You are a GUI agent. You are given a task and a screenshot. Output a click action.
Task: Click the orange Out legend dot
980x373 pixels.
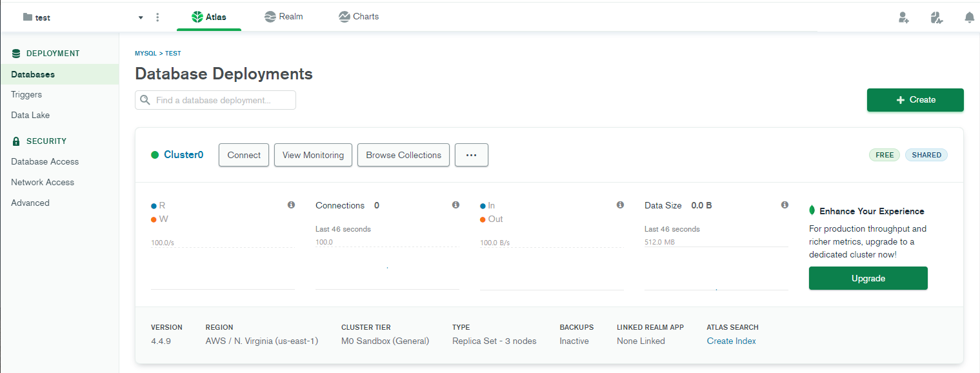point(483,219)
